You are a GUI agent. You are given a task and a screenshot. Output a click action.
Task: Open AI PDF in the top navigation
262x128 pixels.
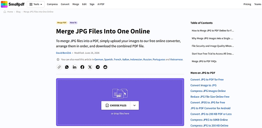[101, 4]
